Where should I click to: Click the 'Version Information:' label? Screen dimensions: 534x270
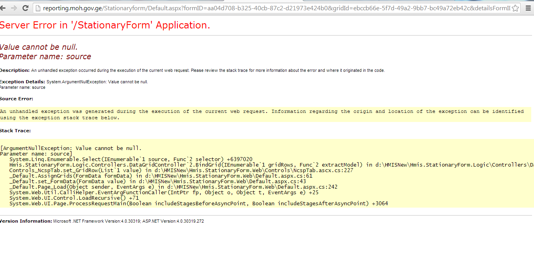click(x=26, y=221)
